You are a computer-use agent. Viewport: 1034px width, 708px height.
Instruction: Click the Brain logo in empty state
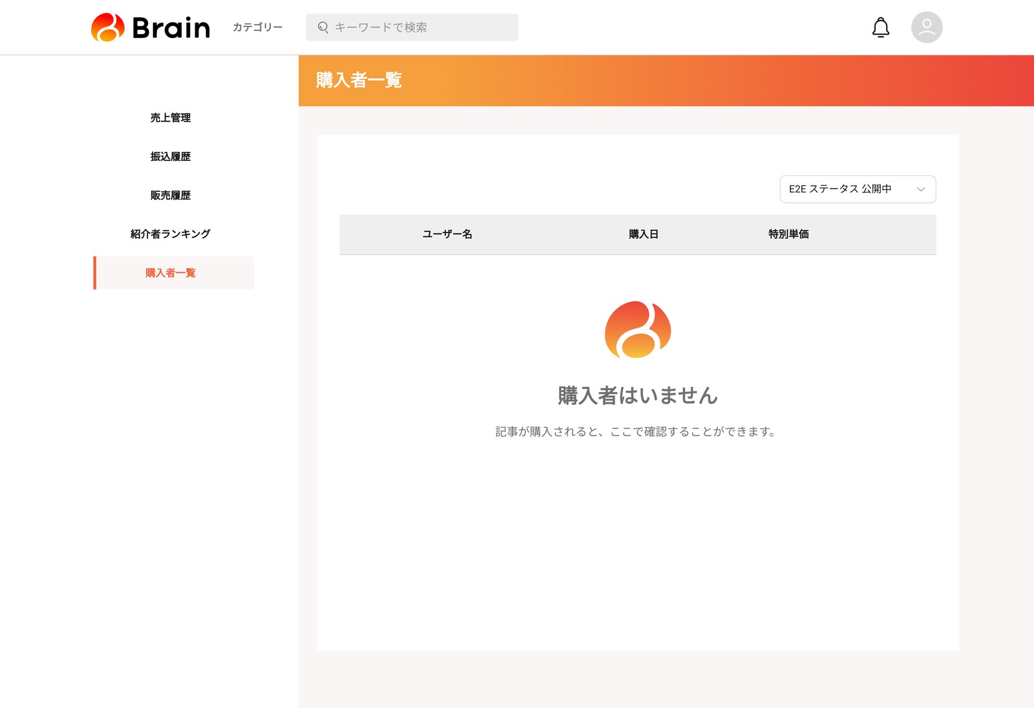tap(638, 329)
